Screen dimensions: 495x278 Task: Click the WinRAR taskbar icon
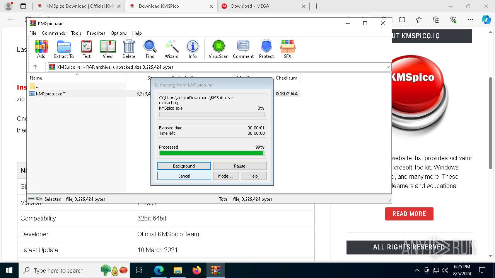tap(216, 270)
